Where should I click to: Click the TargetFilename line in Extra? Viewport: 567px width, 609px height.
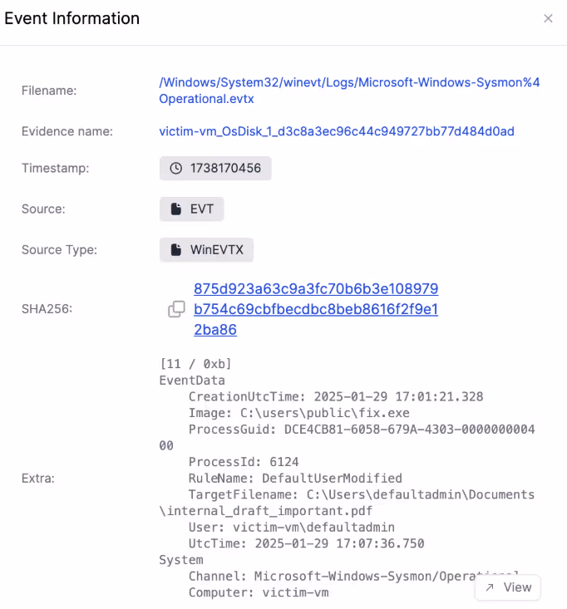click(x=347, y=503)
